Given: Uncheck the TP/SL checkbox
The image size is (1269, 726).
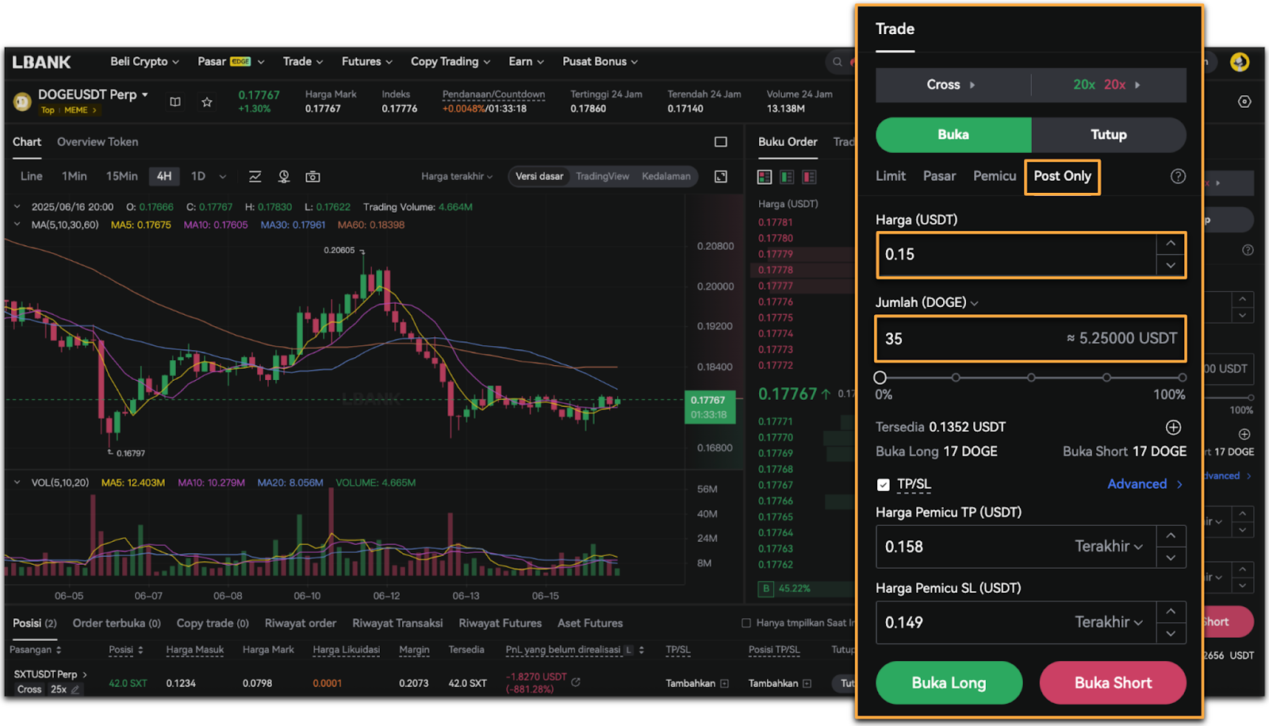Looking at the screenshot, I should click(x=883, y=485).
